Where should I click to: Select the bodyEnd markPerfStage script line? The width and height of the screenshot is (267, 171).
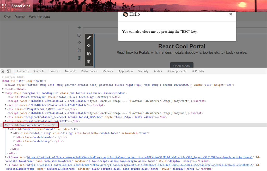105,113
